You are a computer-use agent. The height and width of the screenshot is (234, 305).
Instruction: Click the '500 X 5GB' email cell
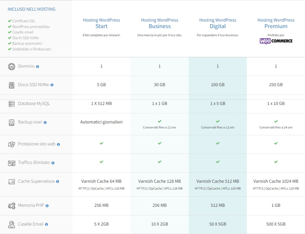point(276,224)
